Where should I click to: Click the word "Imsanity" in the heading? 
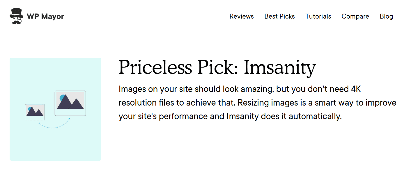280,68
